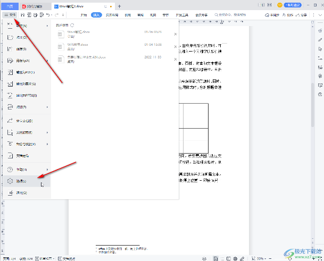Screen dimensions: 324x261
Task: Click the redo arrow icon
Action: click(x=56, y=15)
